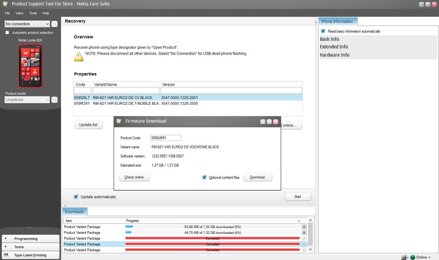This screenshot has height=260, width=439.
Task: Click the Nokia Care Suite title bar icon
Action: [5, 4]
